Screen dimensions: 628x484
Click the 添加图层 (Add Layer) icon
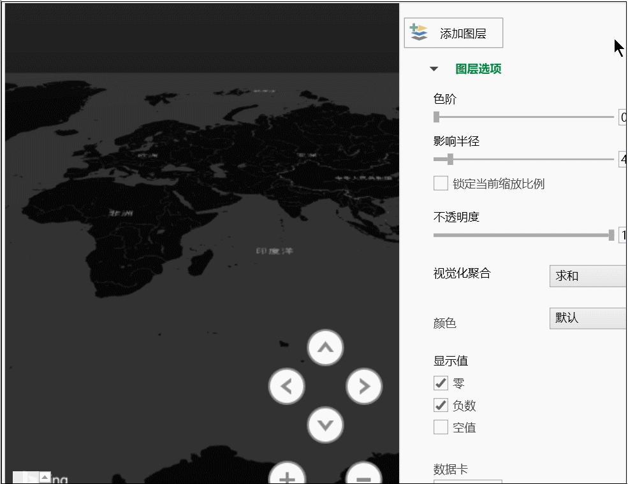click(418, 32)
